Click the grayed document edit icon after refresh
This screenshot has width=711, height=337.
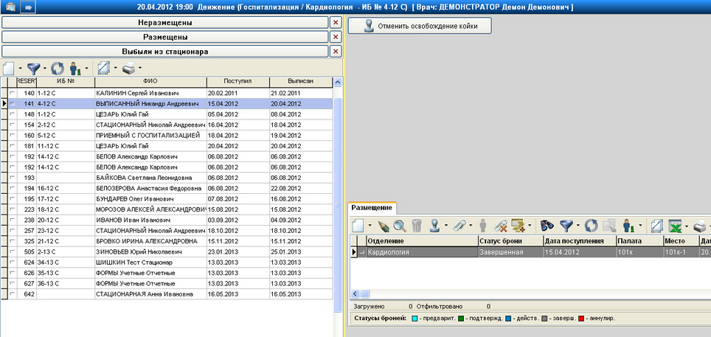point(608,224)
